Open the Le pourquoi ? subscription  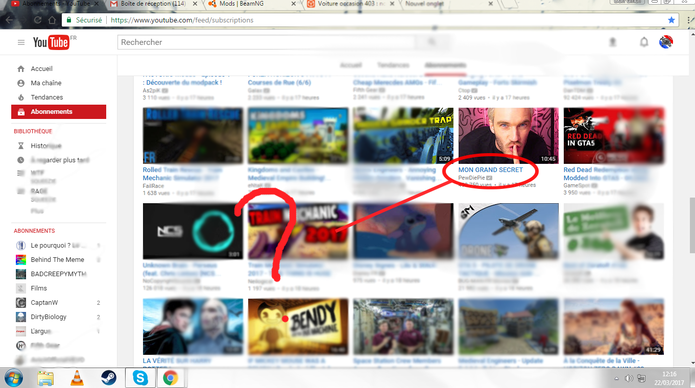[59, 246]
